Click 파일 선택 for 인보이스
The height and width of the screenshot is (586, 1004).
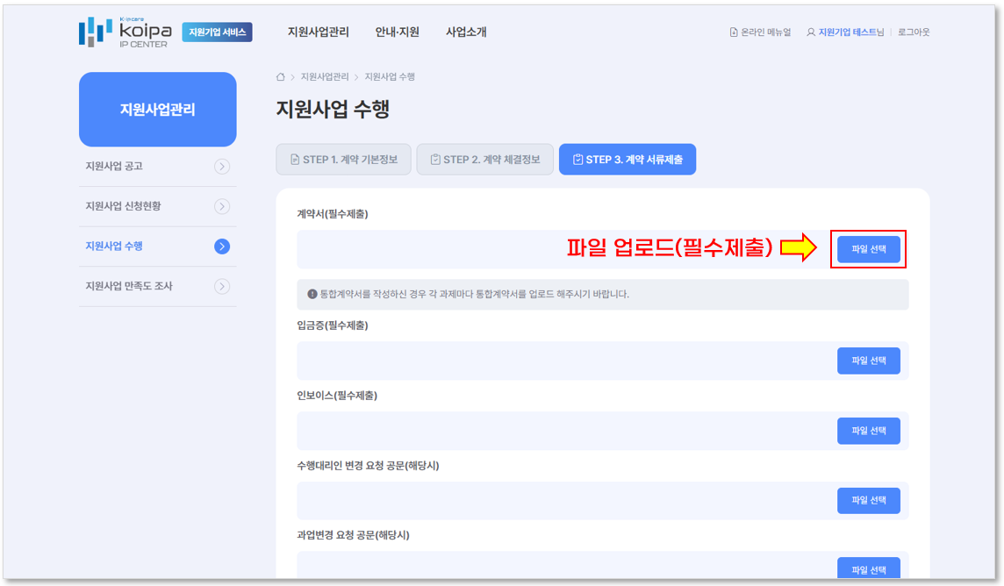coord(868,431)
